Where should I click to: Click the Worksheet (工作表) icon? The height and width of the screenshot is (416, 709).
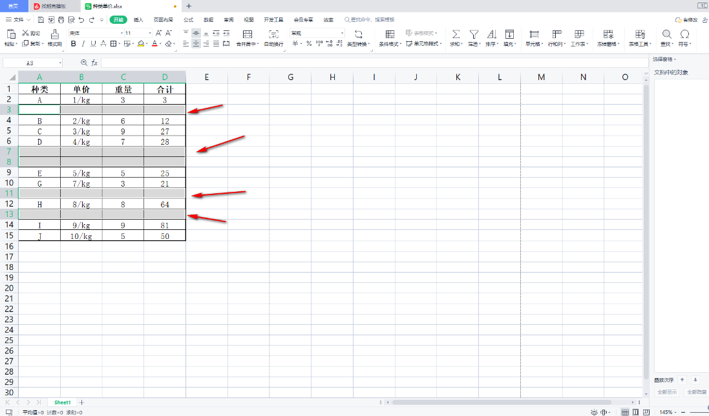[x=579, y=34]
